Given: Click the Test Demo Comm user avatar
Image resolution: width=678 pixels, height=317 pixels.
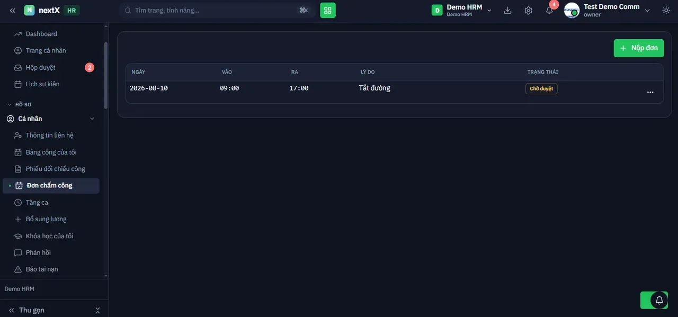Looking at the screenshot, I should point(572,11).
